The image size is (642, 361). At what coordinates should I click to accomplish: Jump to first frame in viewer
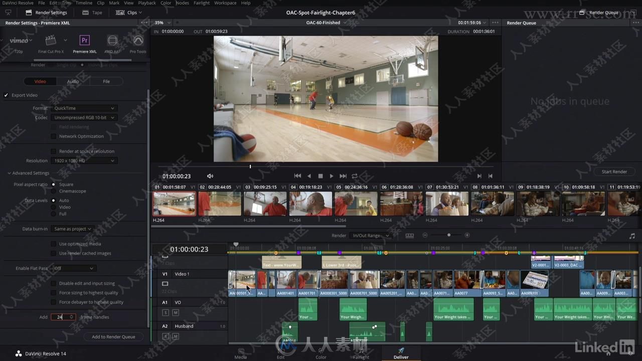[297, 176]
